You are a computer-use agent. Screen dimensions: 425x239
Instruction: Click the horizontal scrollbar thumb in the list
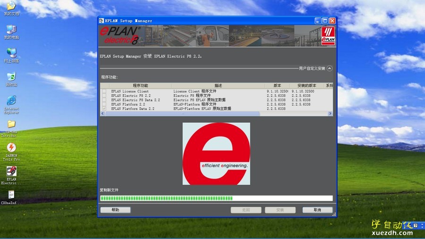pos(182,113)
